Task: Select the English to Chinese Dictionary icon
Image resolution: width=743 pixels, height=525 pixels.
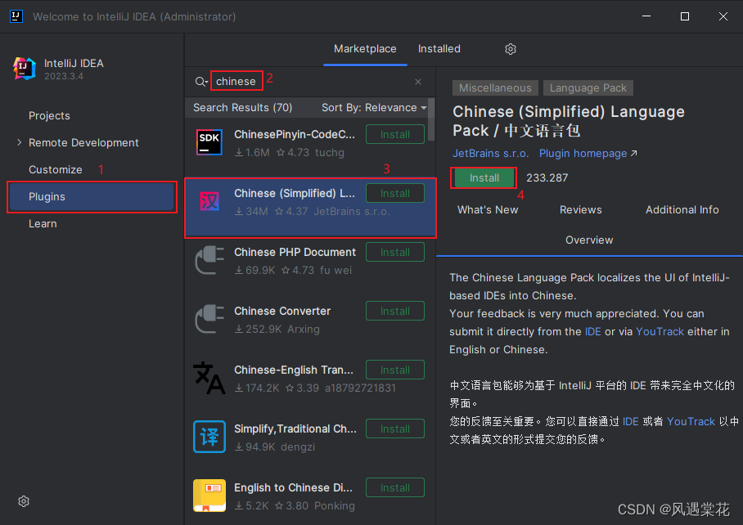Action: coord(209,496)
